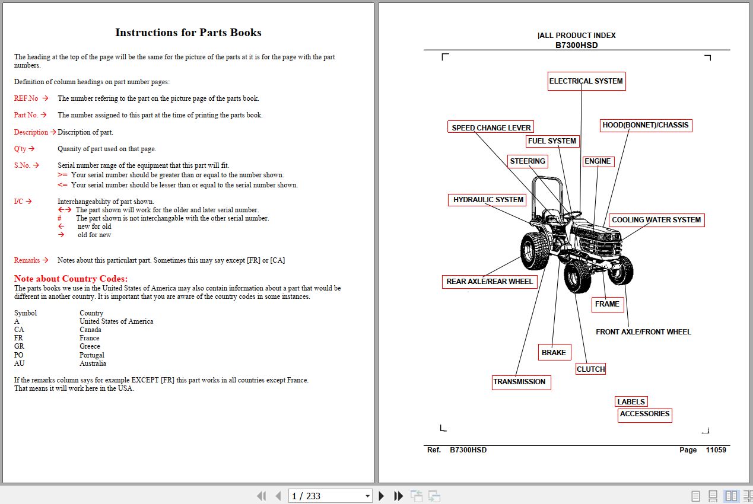The image size is (753, 504).
Task: Switch to single page view
Action: click(x=696, y=496)
